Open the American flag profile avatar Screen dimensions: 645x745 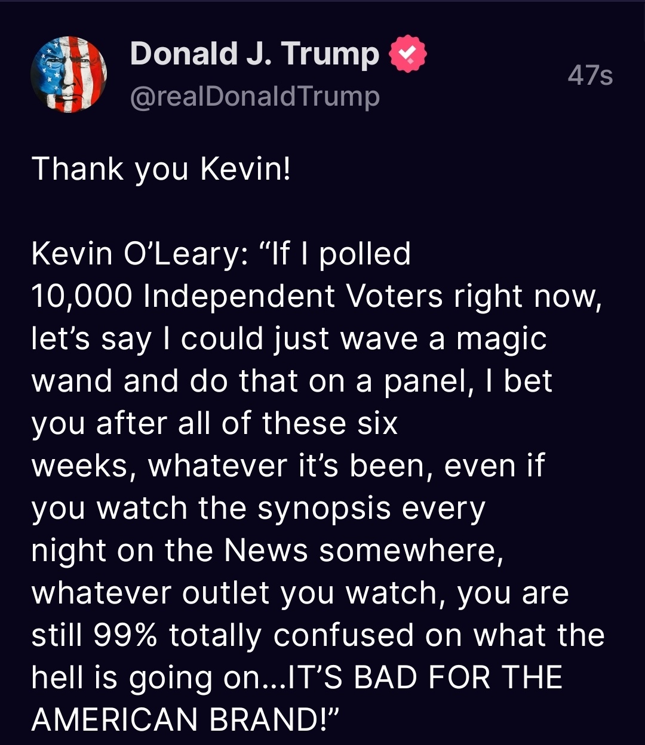tap(69, 75)
